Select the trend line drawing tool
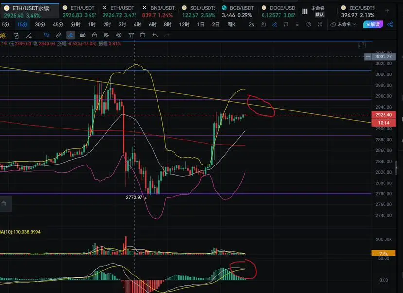 [x=29, y=36]
